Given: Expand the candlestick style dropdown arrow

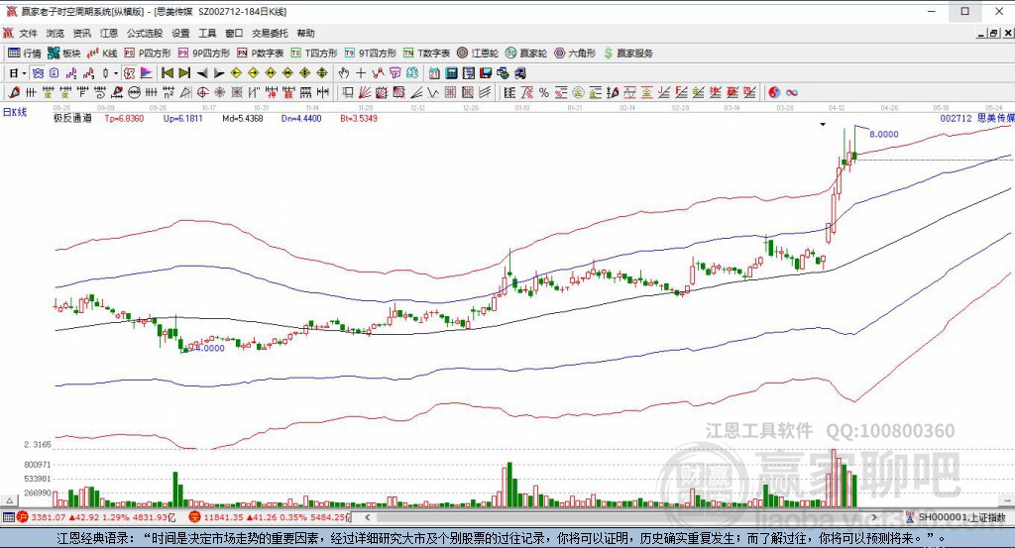Looking at the screenshot, I should click(x=116, y=73).
